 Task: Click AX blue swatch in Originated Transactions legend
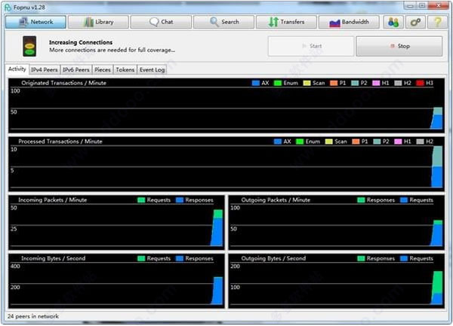tap(256, 84)
